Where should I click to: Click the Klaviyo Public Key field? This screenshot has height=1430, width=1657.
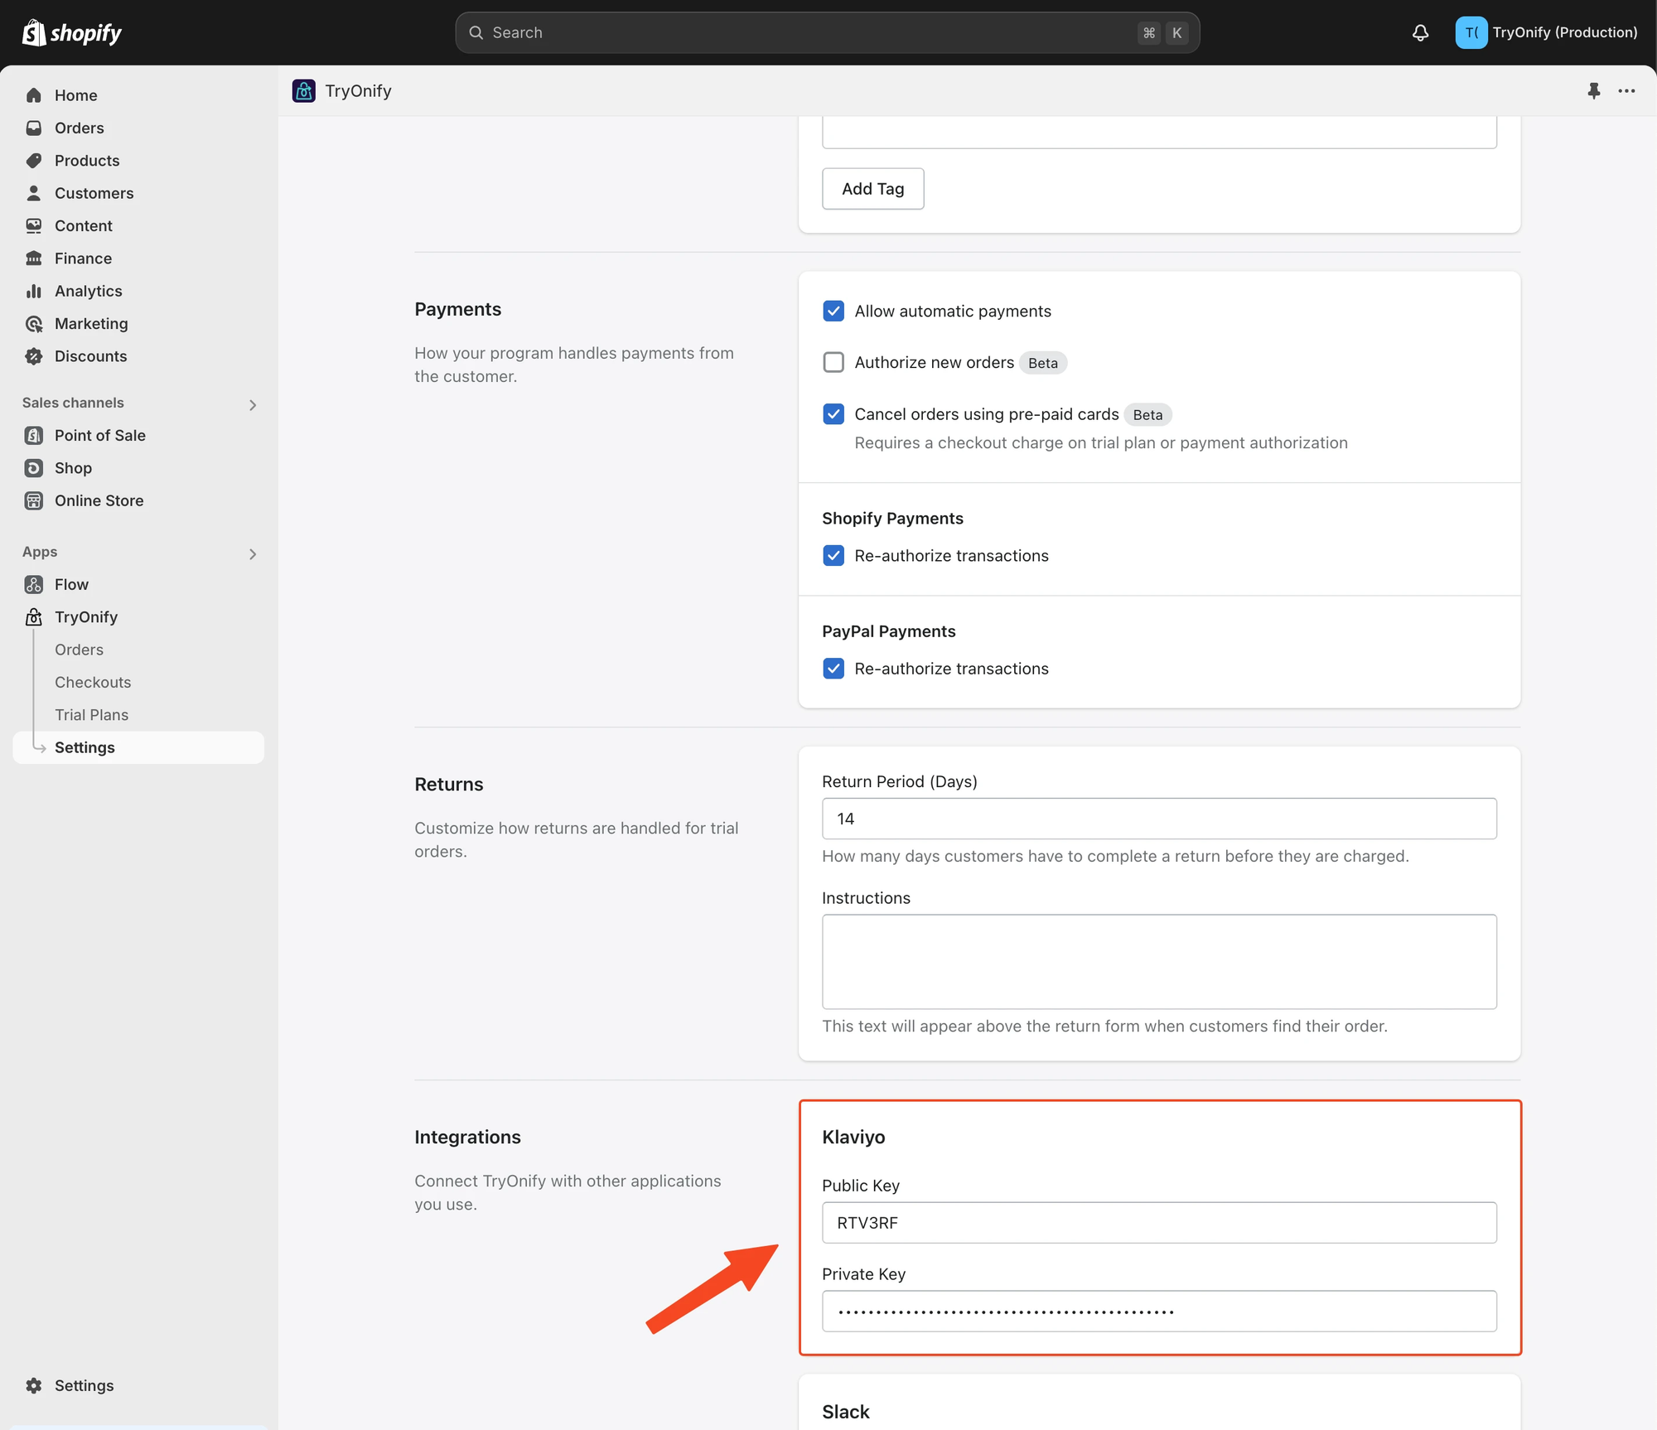coord(1159,1223)
